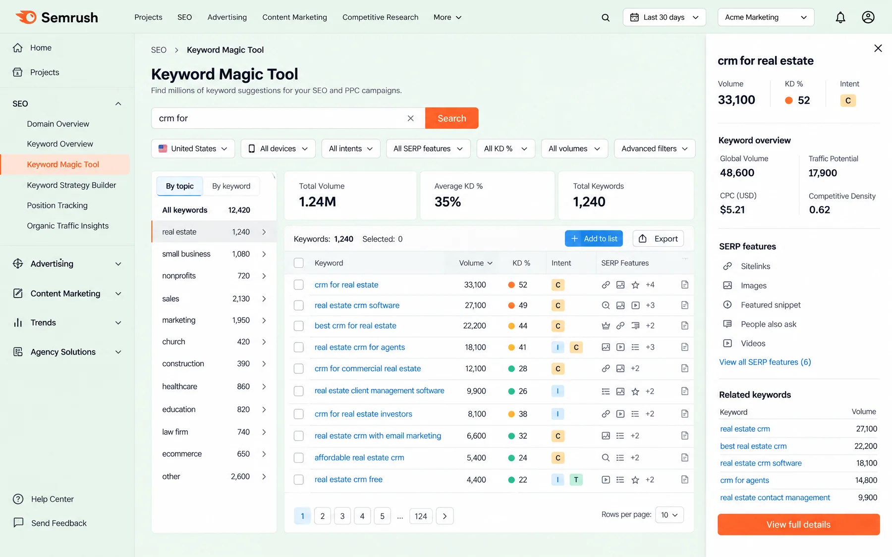Check the crm for real estate row
Viewport: 892px width, 557px height.
(x=299, y=285)
